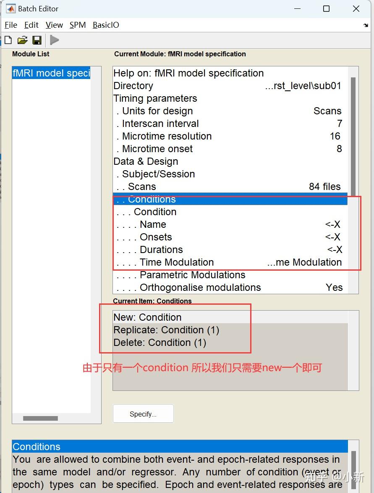Screen dimensions: 374x493
Task: Save the batch with the floppy disk icon
Action: pos(37,40)
